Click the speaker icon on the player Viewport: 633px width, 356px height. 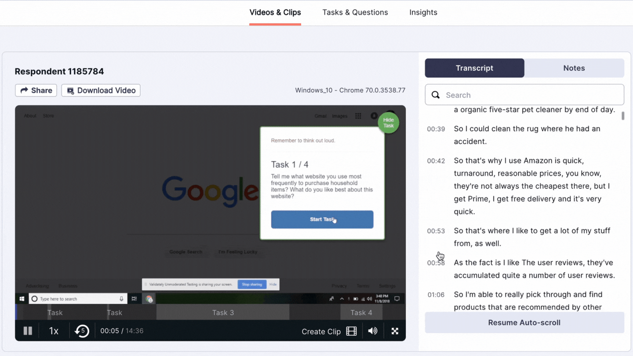tap(372, 331)
